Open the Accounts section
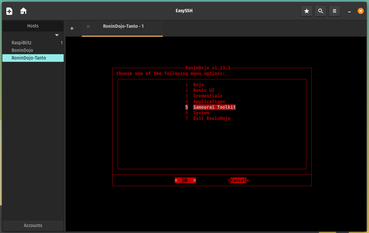 pos(33,225)
